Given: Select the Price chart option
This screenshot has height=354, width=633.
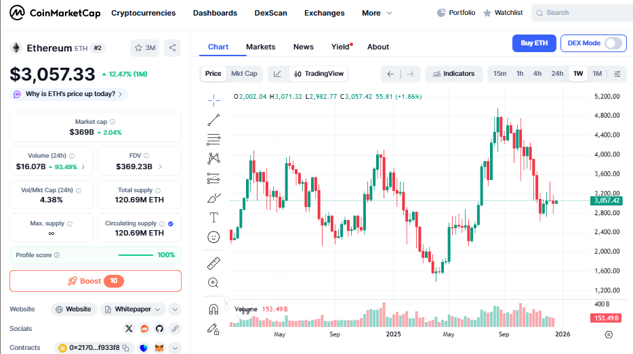Looking at the screenshot, I should pos(213,74).
